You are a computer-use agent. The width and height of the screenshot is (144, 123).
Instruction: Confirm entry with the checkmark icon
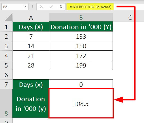point(51,7)
